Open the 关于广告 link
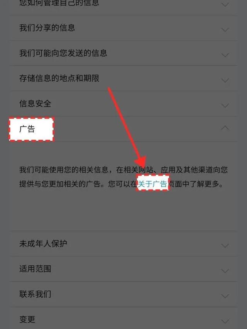This screenshot has height=329, width=247. (x=152, y=184)
